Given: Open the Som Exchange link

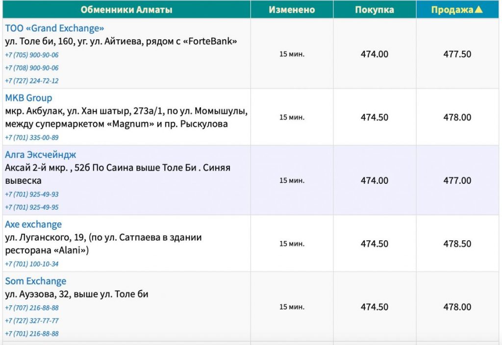Looking at the screenshot, I should point(35,281).
